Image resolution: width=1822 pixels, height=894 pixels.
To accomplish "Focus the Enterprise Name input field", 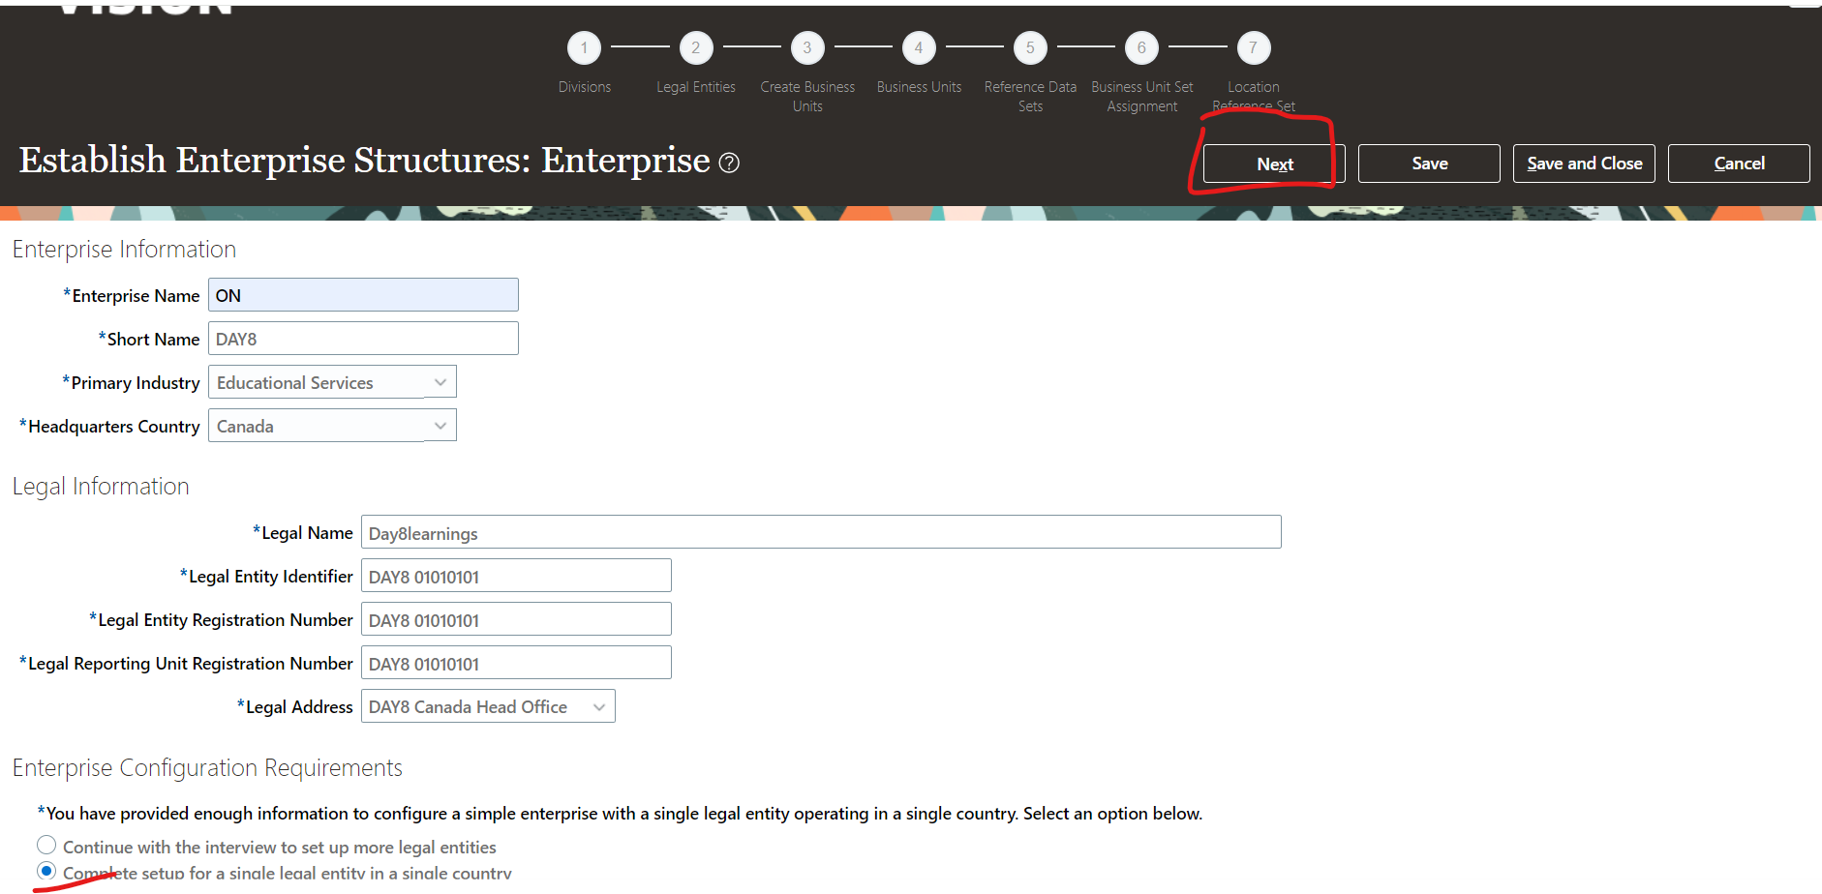I will coord(363,295).
